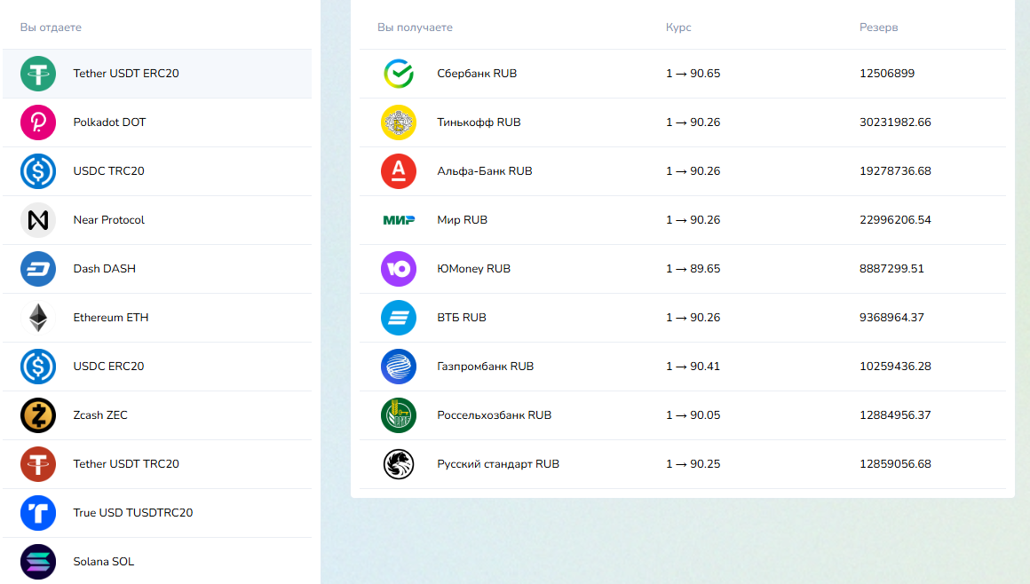Select Ethereum ETH as source currency
Image resolution: width=1030 pixels, height=584 pixels.
tap(157, 317)
